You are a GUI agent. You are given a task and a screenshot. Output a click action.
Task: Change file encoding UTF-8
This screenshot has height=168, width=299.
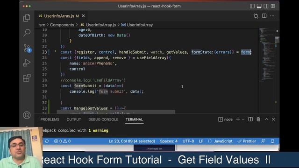[188, 141]
